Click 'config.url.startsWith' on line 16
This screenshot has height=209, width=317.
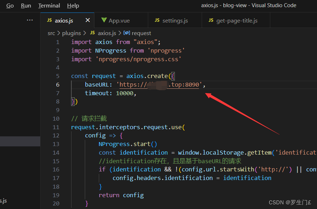click(218, 170)
